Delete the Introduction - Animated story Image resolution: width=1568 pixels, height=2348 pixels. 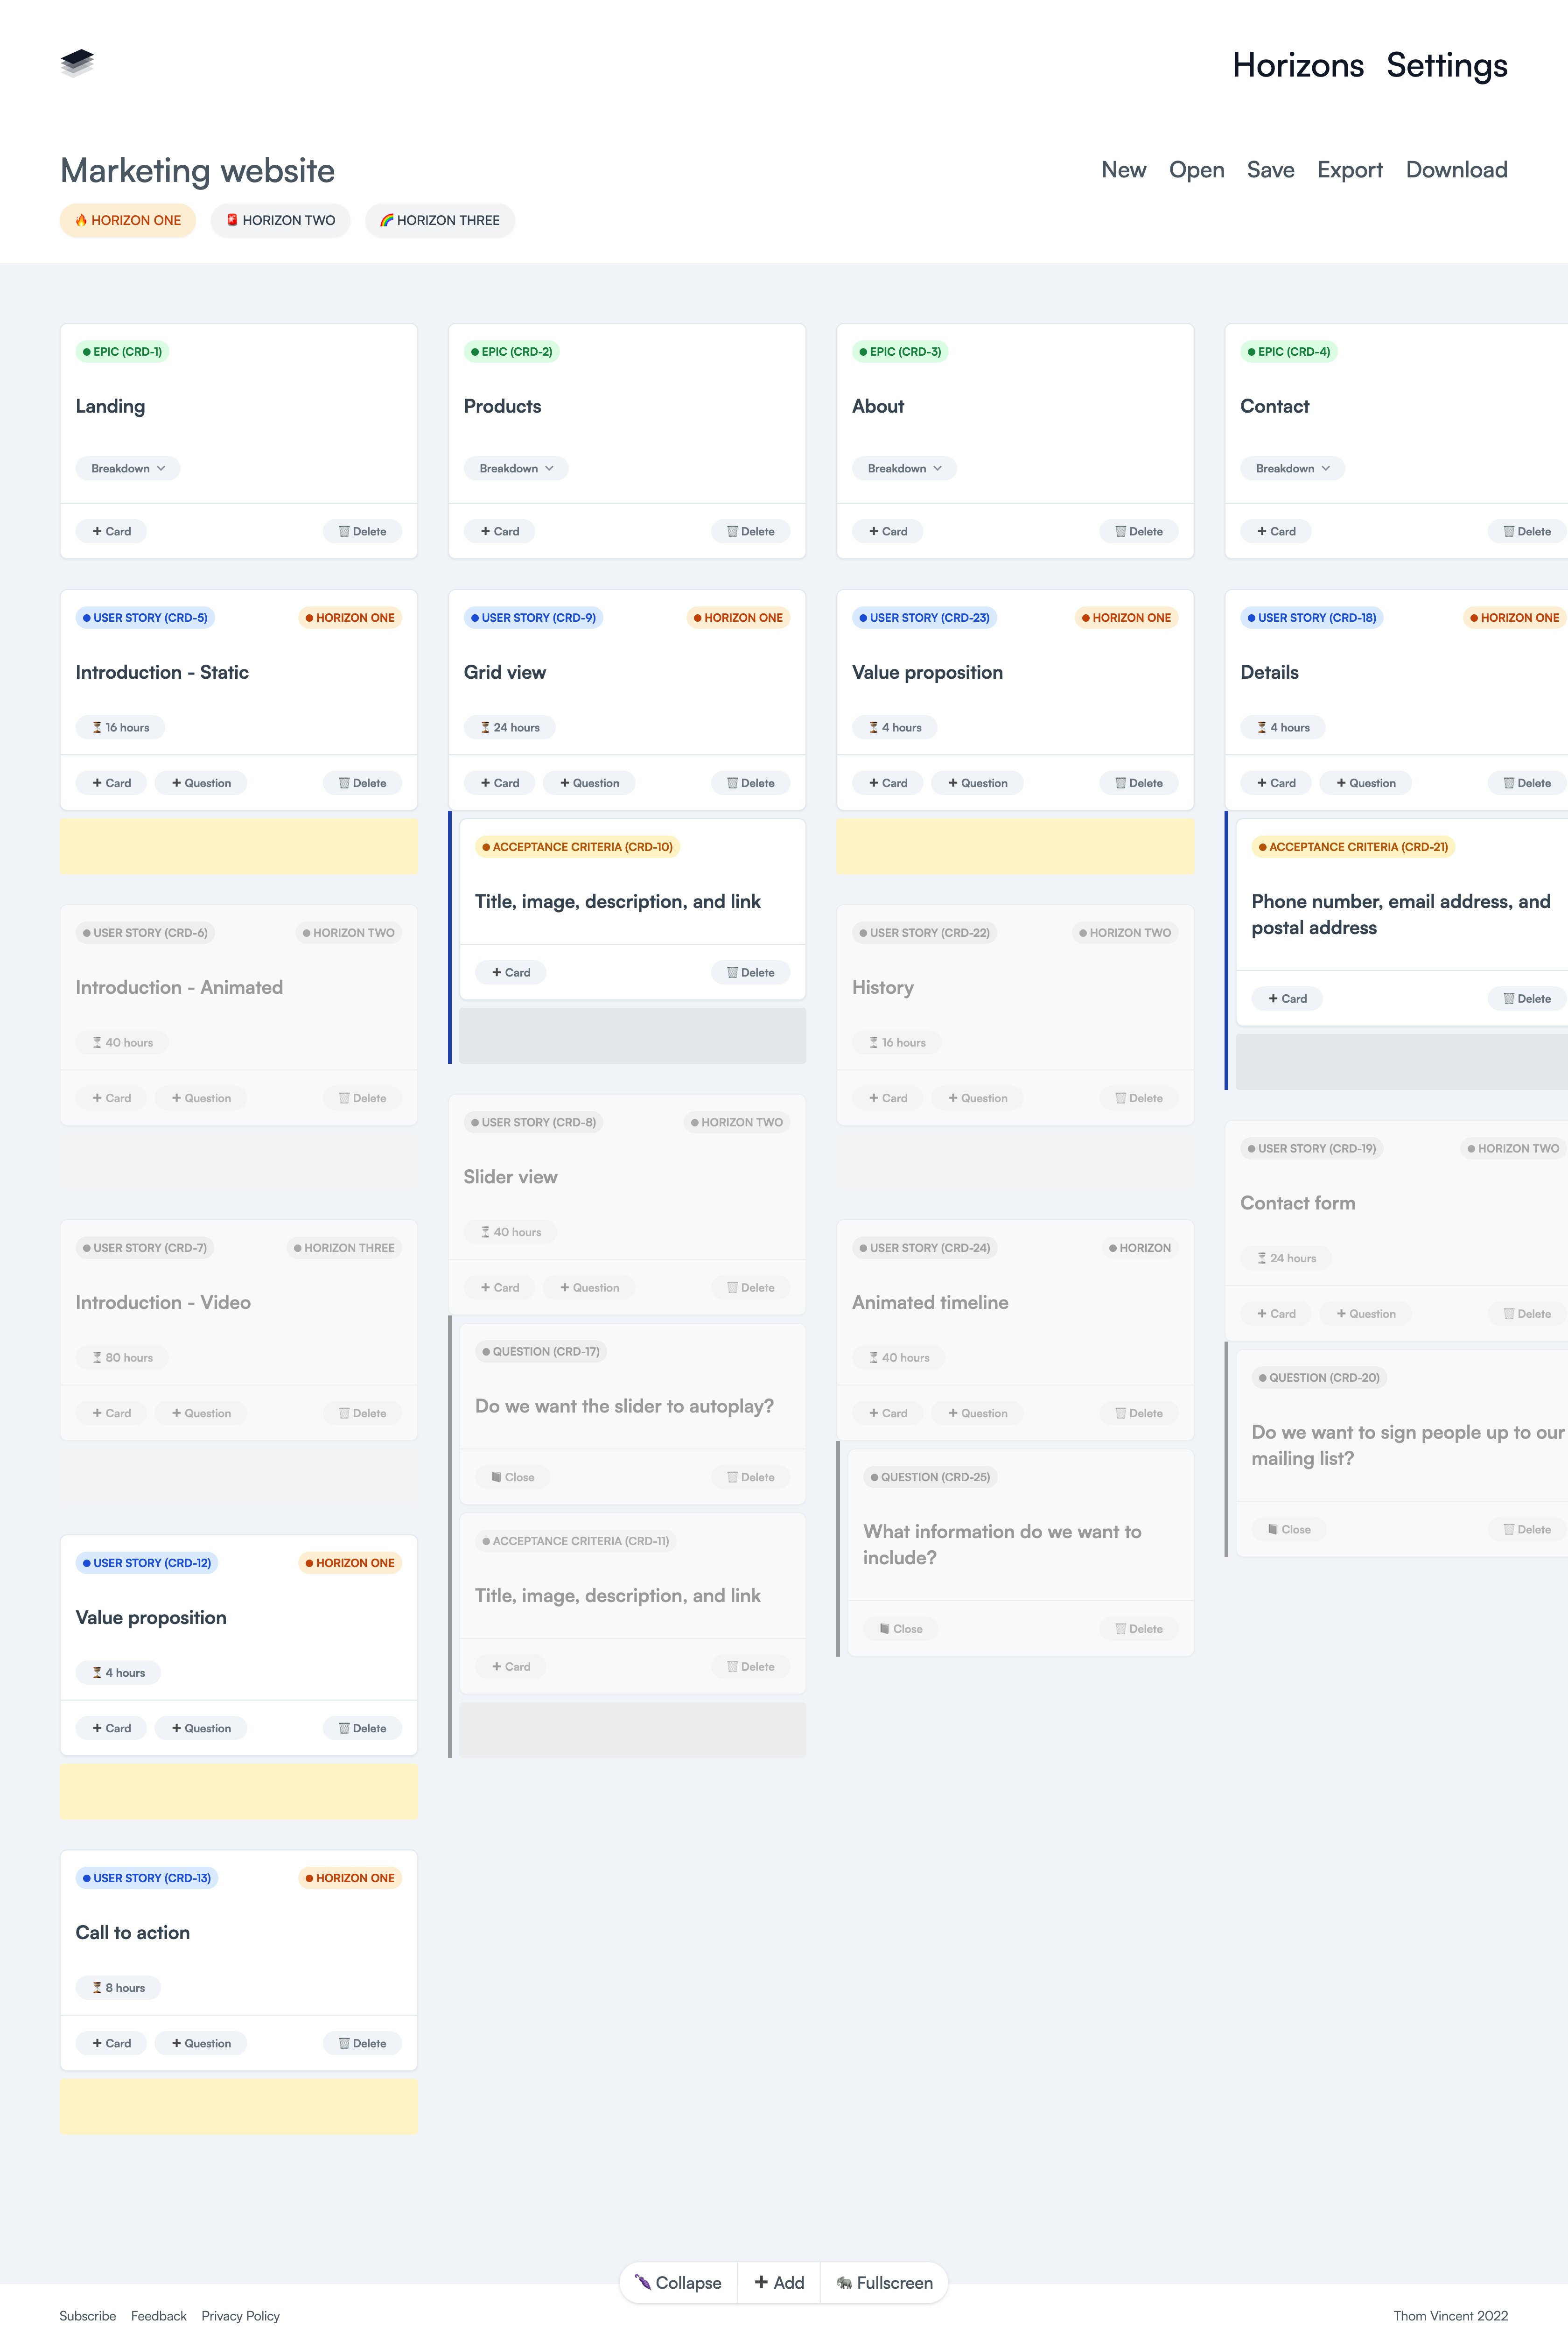coord(362,1098)
